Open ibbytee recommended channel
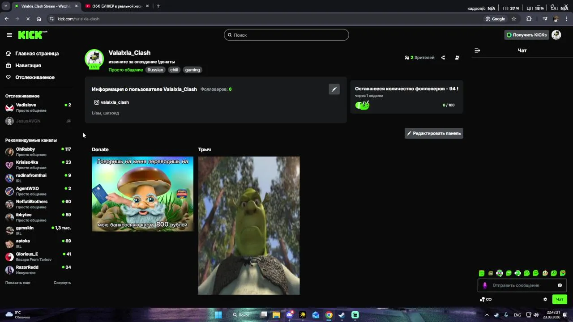This screenshot has width=573, height=322. coord(38,217)
